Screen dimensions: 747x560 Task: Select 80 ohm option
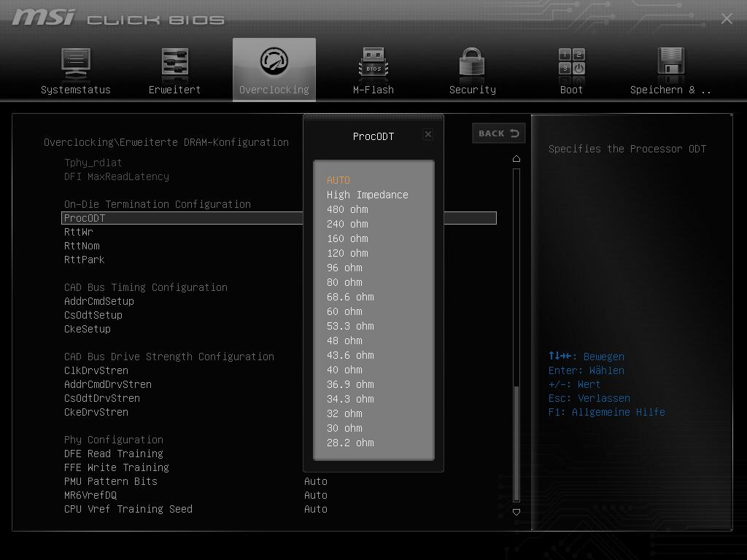(344, 282)
